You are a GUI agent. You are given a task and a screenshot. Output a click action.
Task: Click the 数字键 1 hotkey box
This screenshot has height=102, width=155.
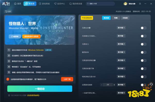(x=121, y=28)
